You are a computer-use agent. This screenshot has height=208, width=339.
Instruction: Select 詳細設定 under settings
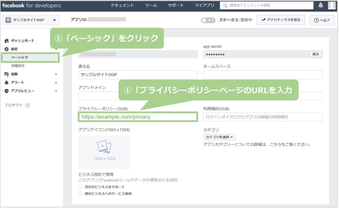(18, 66)
